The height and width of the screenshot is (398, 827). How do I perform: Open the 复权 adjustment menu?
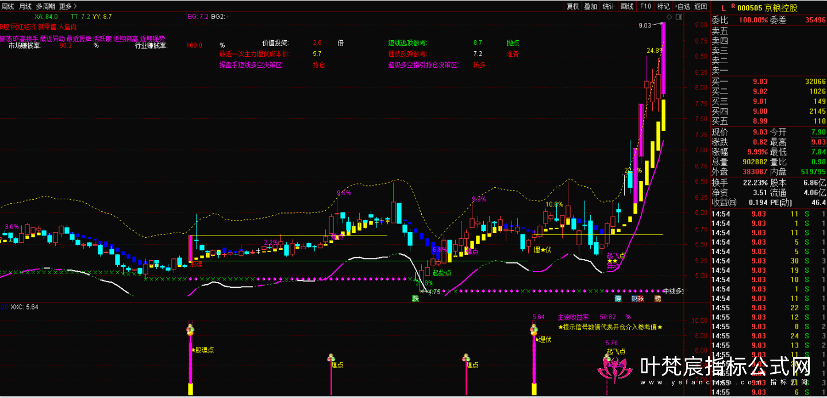573,6
